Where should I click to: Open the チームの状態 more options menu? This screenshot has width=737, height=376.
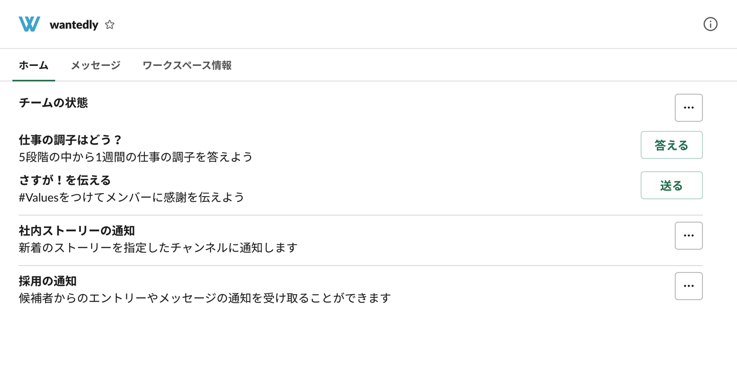(x=688, y=108)
